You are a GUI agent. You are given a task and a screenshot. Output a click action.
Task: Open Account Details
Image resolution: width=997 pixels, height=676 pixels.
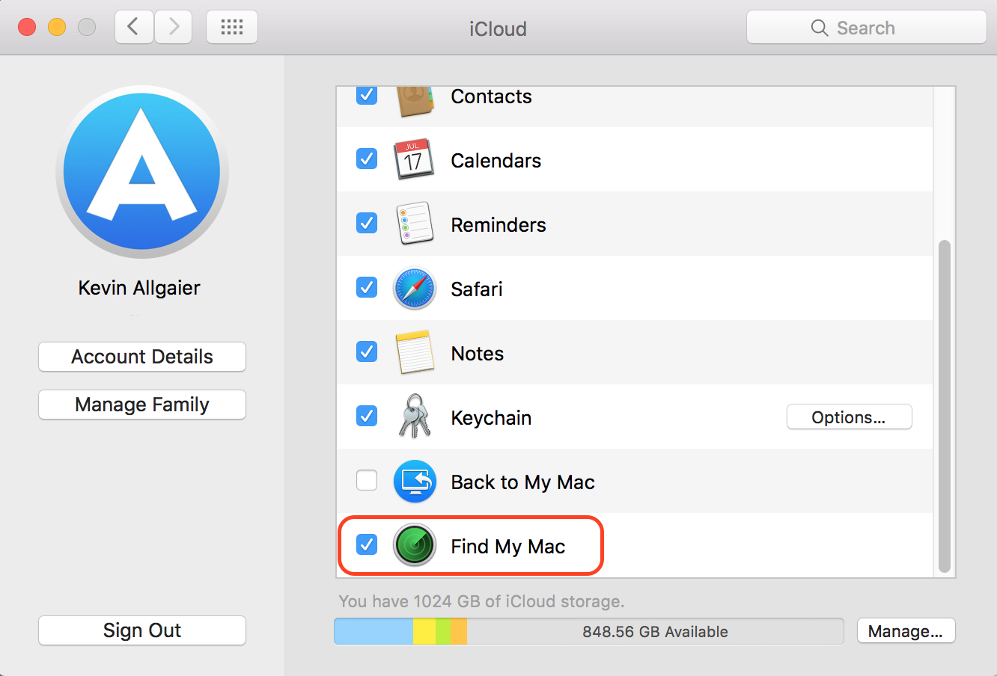[142, 357]
